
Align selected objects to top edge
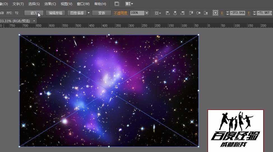[x=191, y=13]
